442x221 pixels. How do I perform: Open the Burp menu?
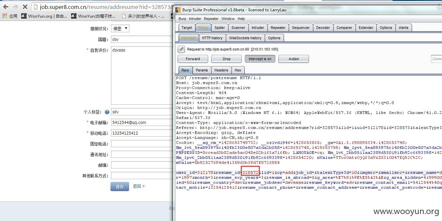182,19
